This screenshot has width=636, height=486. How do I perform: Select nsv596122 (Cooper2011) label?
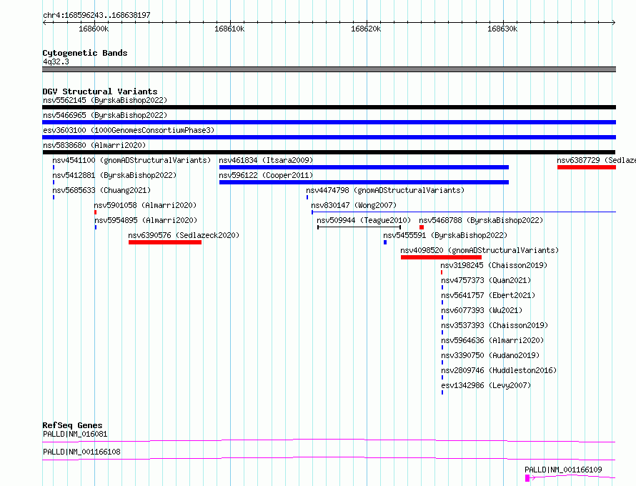click(266, 175)
